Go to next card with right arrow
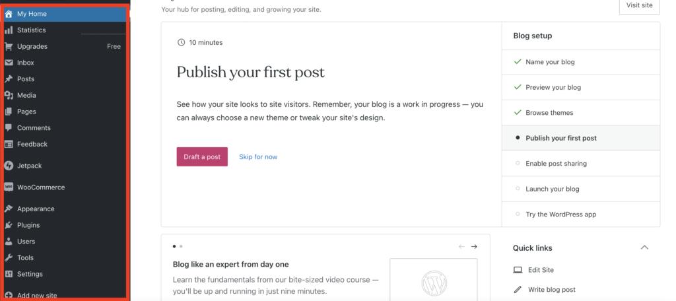The height and width of the screenshot is (301, 676). (x=474, y=247)
